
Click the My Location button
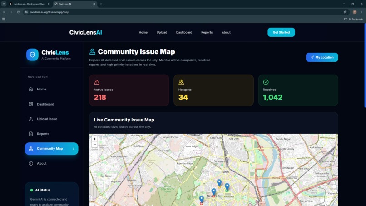(x=322, y=57)
